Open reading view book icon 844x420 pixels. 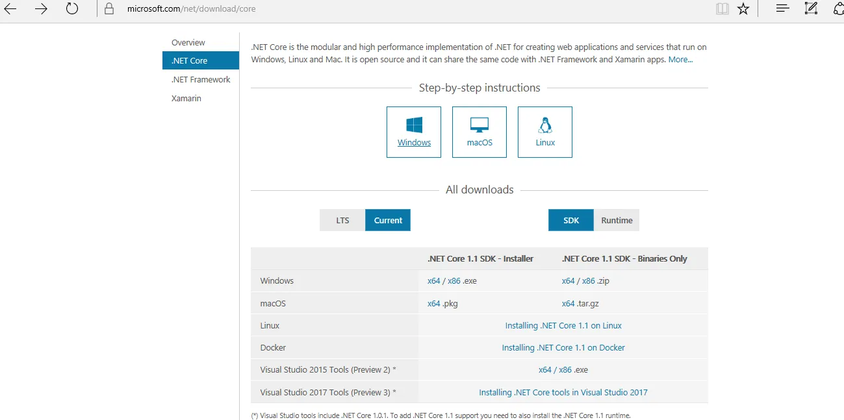pyautogui.click(x=722, y=9)
